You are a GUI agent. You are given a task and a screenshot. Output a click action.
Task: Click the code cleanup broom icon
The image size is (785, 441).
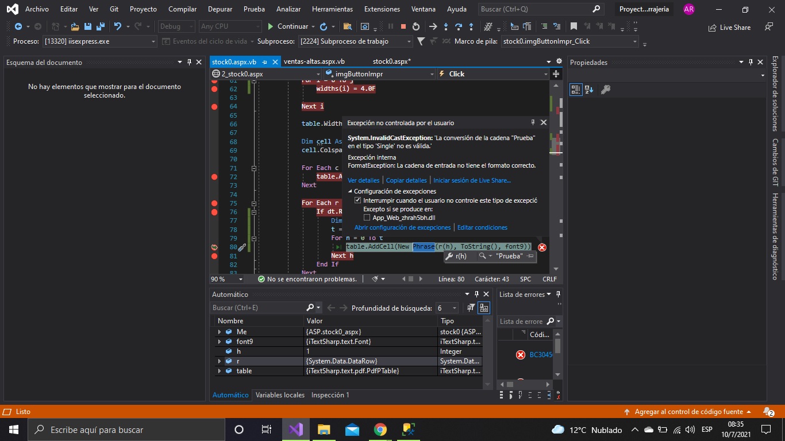[x=375, y=279]
